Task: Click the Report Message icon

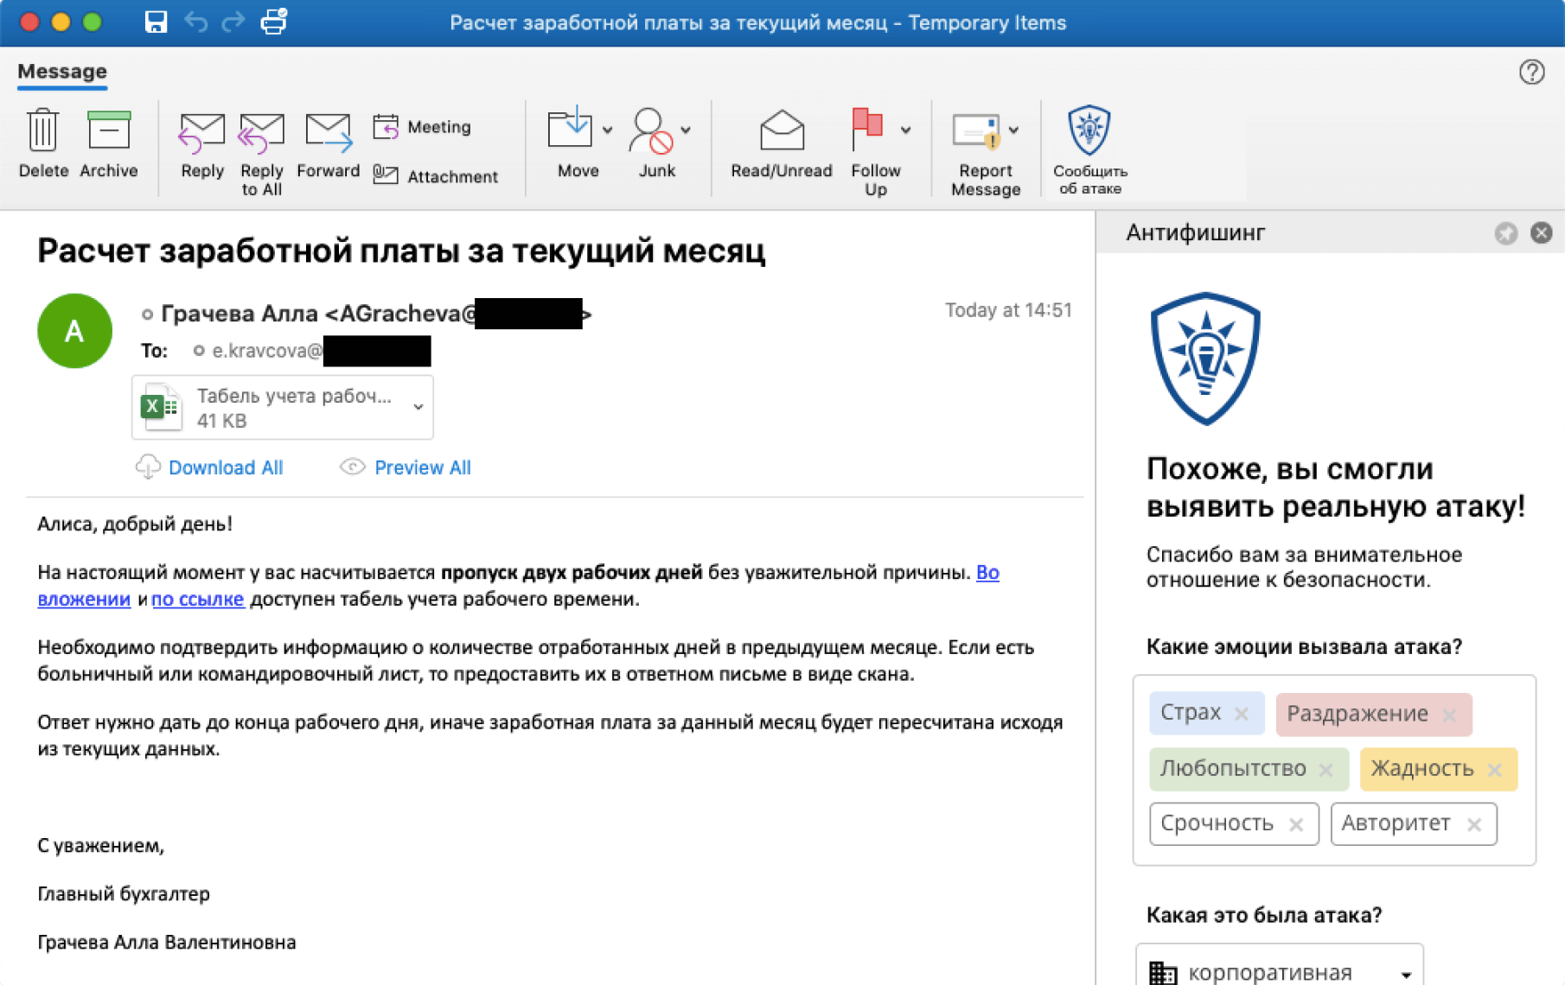Action: (977, 131)
